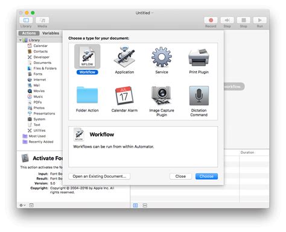Open the Photos category
Image resolution: width=286 pixels, height=232 pixels.
click(x=39, y=108)
